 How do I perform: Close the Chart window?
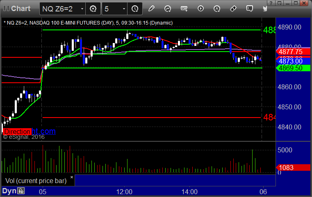[x=304, y=3]
